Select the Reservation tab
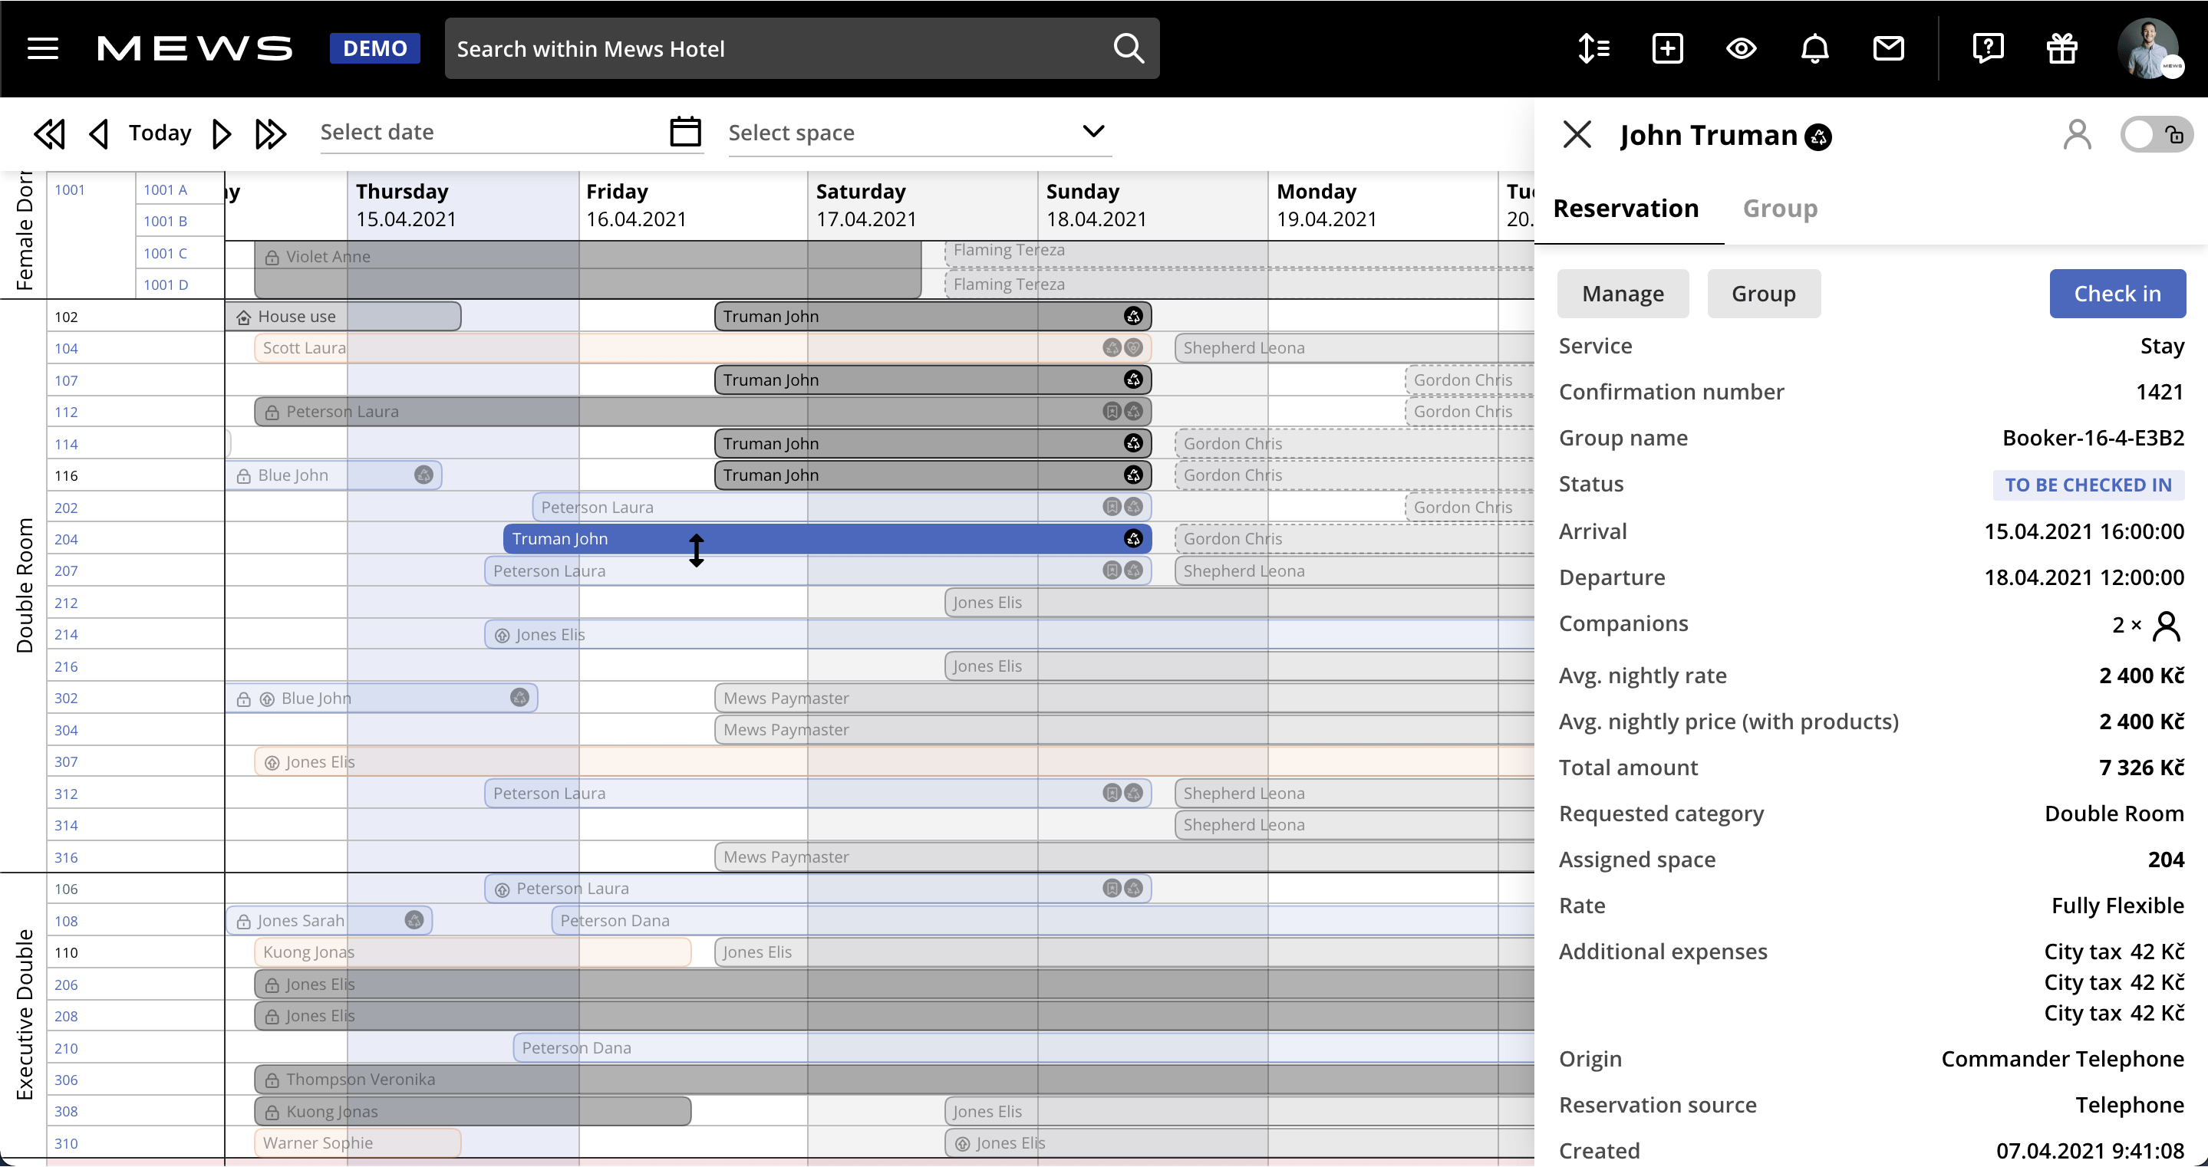This screenshot has height=1167, width=2208. click(1626, 209)
